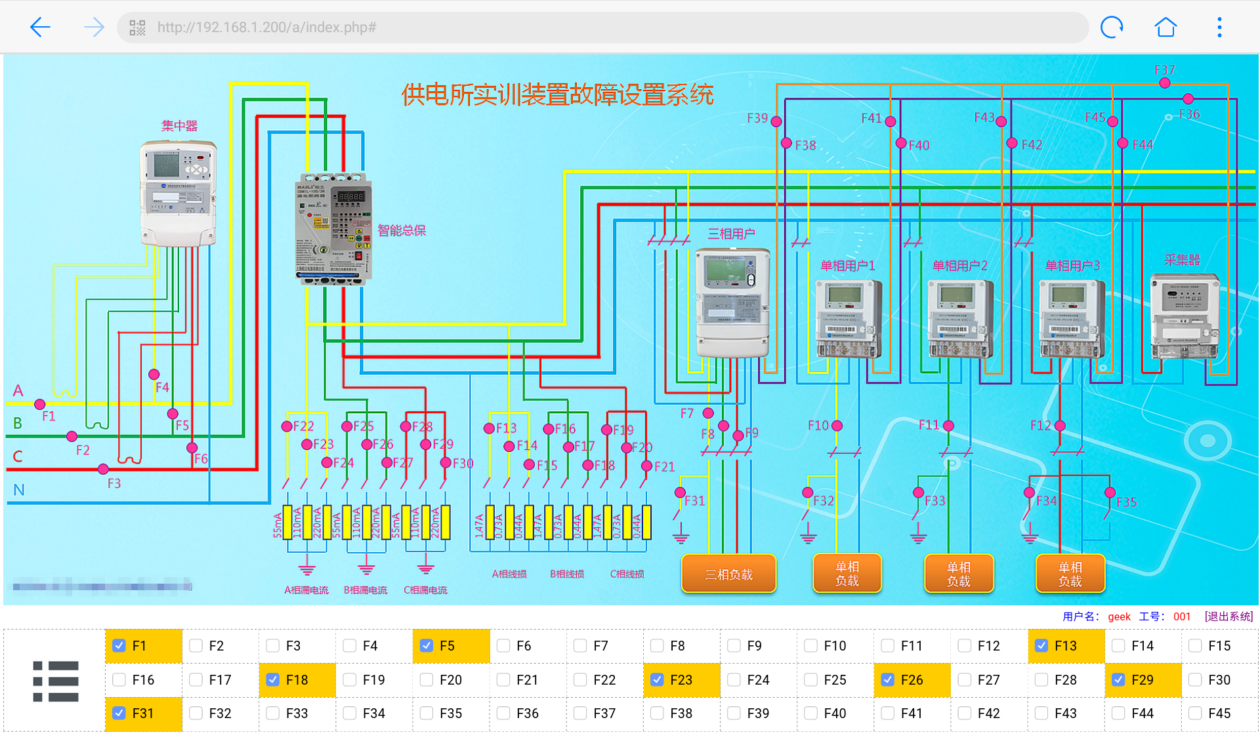Viewport: 1260px width, 743px height.
Task: Click the F10 fault point node
Action: click(x=837, y=426)
